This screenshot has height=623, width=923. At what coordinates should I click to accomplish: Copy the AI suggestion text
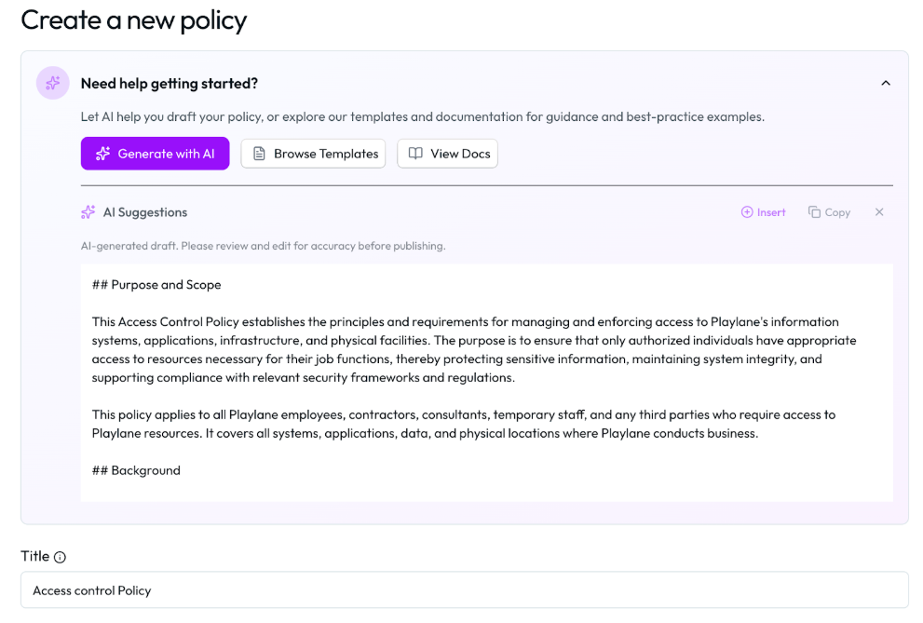(829, 212)
